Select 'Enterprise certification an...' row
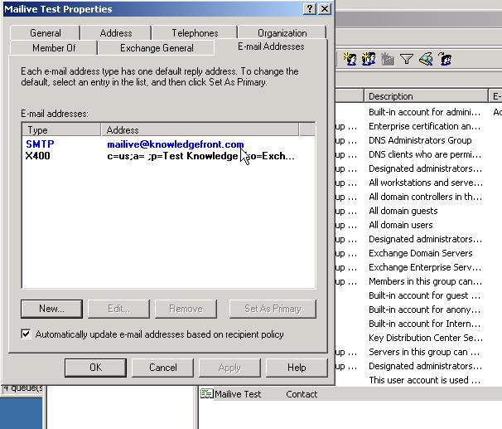 [x=424, y=126]
